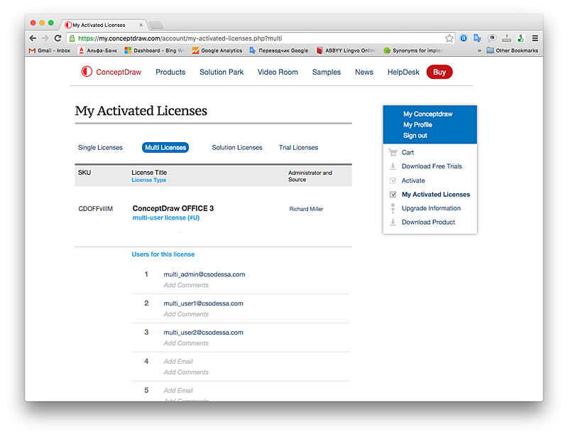Click the multi_user1@csodessa.com email

click(x=203, y=303)
